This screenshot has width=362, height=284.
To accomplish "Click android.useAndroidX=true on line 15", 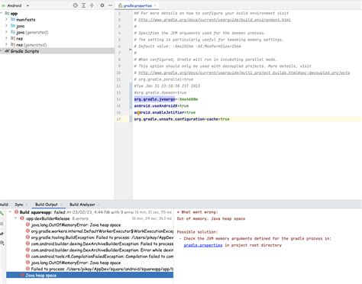I will 161,106.
